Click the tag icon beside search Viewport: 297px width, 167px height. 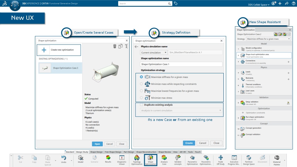pyautogui.click(x=176, y=3)
